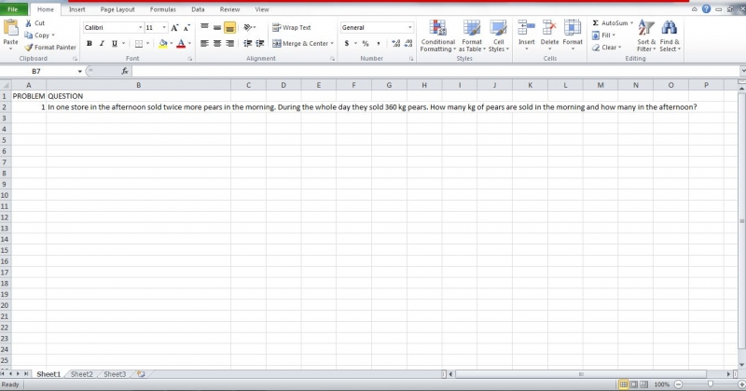Select cell B2 with the question text
Screen dimensions: 746x391
[138, 106]
